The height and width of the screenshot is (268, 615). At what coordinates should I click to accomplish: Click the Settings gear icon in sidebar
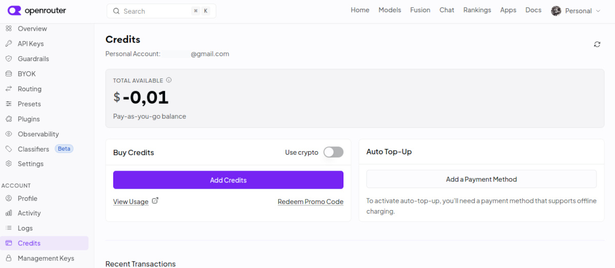[8, 164]
